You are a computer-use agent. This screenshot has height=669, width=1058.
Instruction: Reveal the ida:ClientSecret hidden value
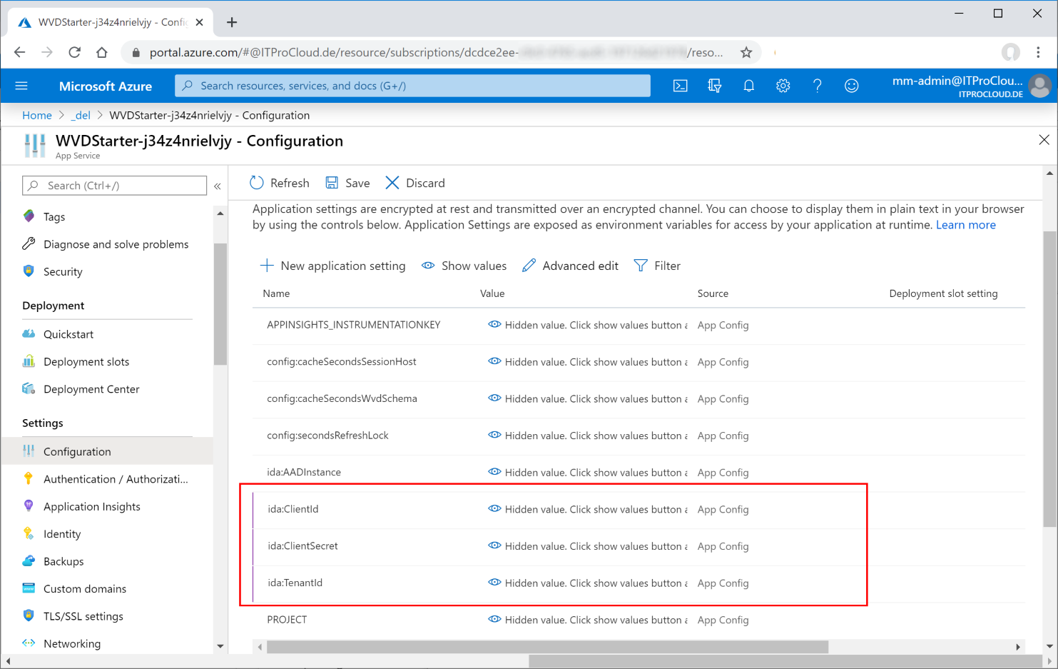click(x=494, y=545)
